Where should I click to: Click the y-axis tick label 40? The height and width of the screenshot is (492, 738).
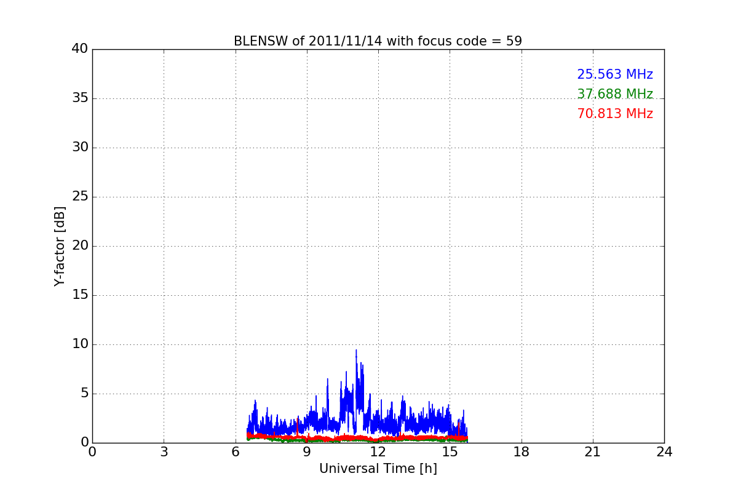[x=80, y=49]
